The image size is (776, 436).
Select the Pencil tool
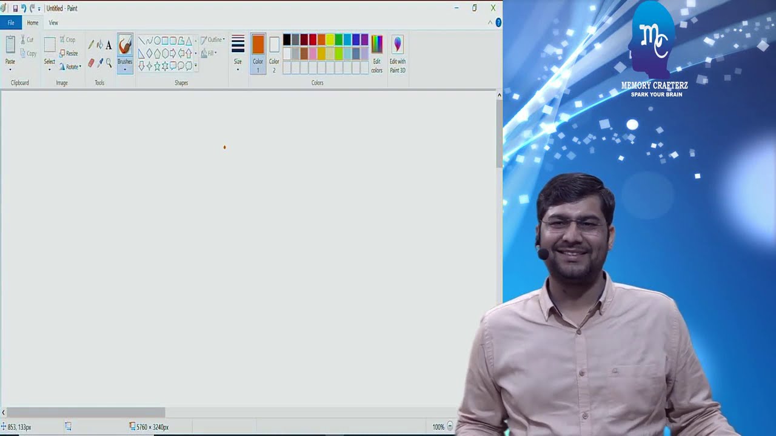coord(91,44)
